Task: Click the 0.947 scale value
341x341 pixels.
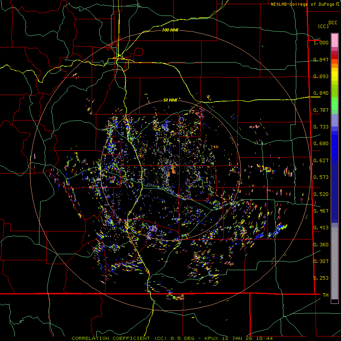Action: pyautogui.click(x=321, y=59)
